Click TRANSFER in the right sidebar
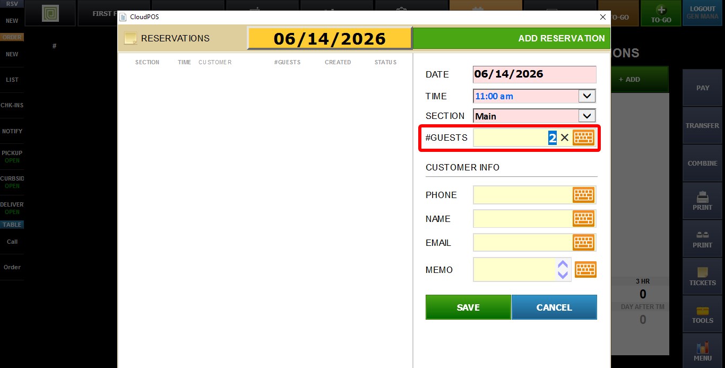 tap(703, 125)
